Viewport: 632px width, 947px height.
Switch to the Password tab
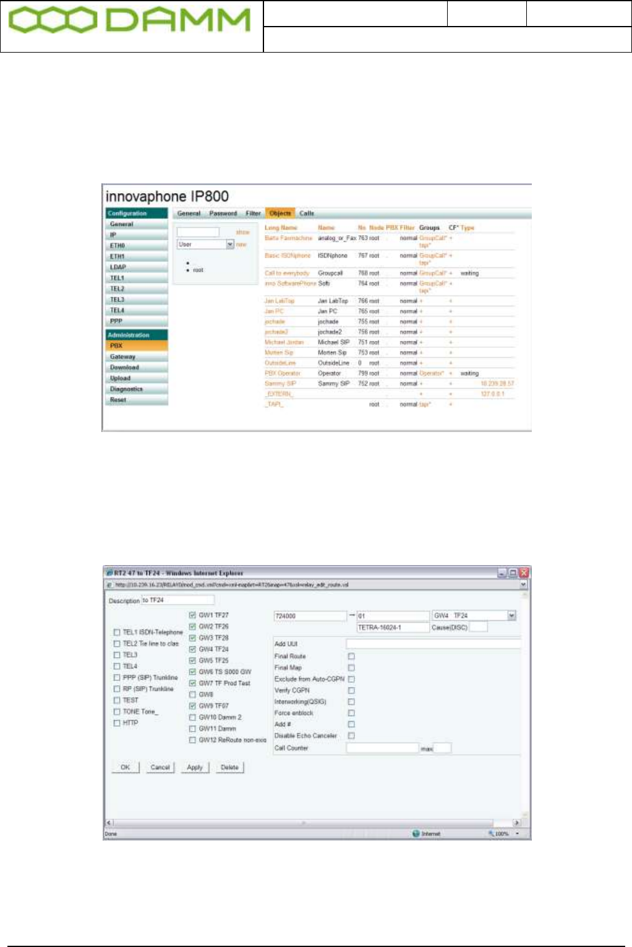pyautogui.click(x=223, y=214)
